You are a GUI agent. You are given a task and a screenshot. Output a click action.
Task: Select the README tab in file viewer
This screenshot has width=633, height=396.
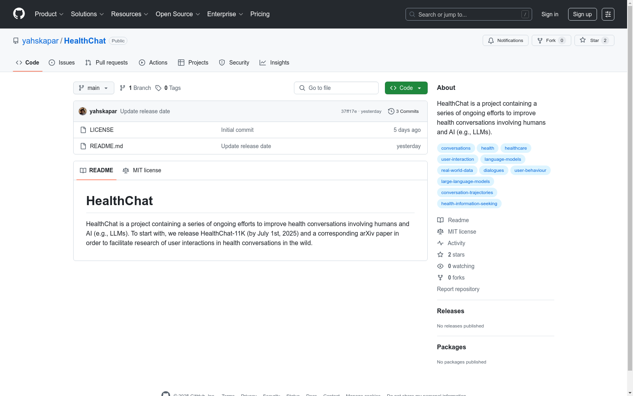97,170
